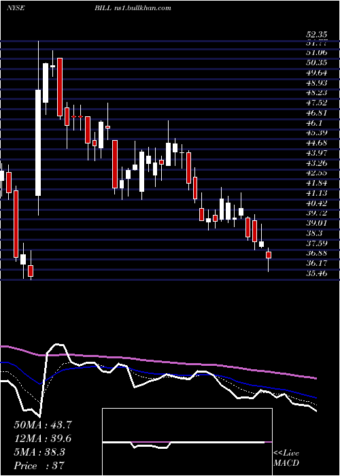This screenshot has width=340, height=476.
Task: Click the BILL ticker symbol text
Action: point(103,8)
